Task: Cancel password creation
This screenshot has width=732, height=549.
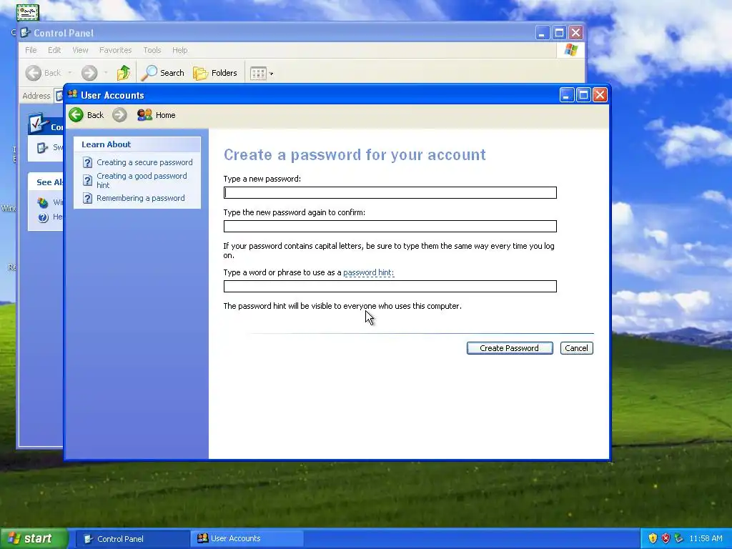Action: click(577, 348)
